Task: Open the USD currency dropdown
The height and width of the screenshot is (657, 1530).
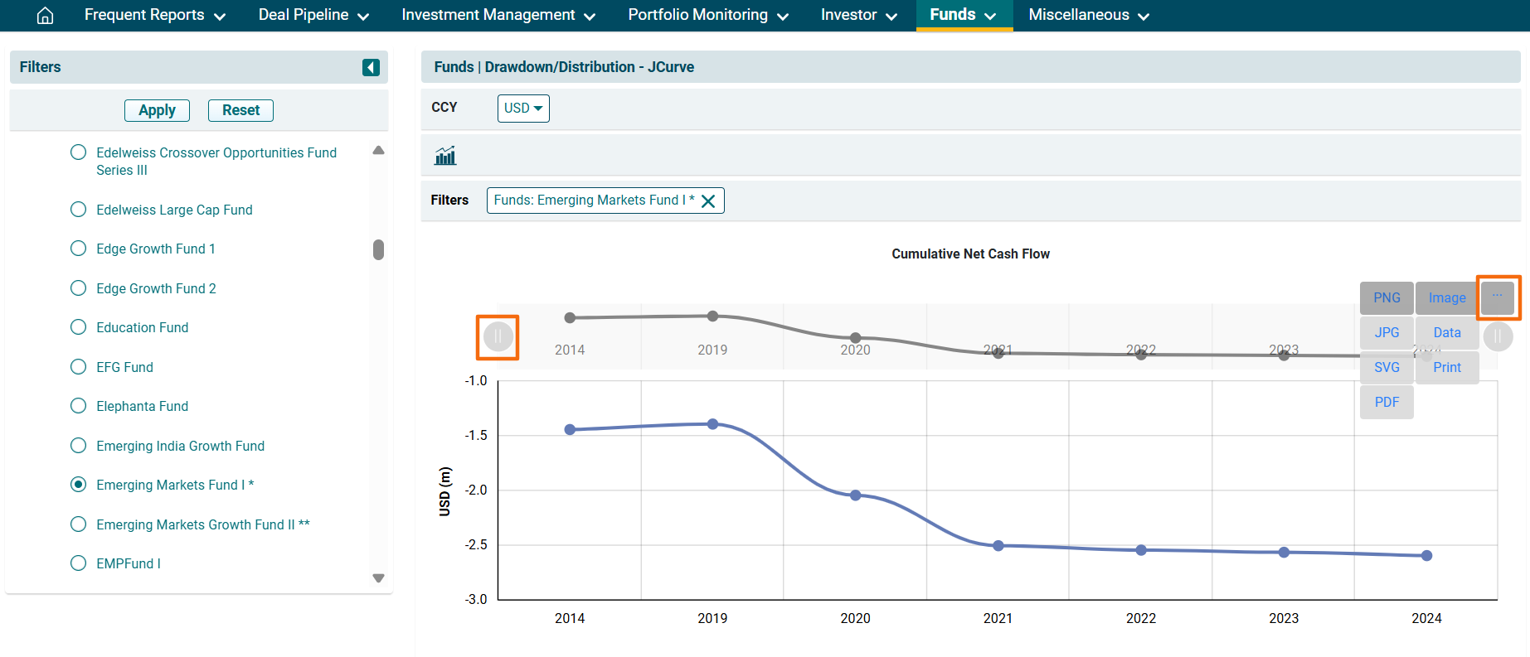Action: (x=523, y=109)
